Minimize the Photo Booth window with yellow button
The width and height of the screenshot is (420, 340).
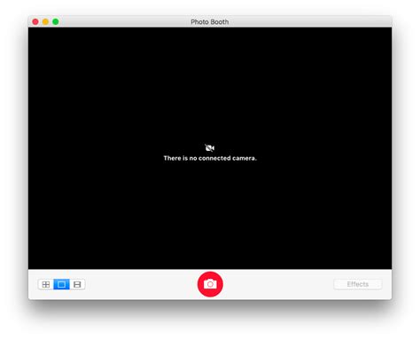[x=45, y=21]
